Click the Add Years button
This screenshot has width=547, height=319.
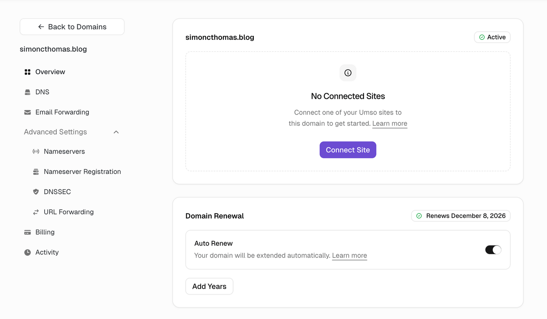(x=209, y=286)
